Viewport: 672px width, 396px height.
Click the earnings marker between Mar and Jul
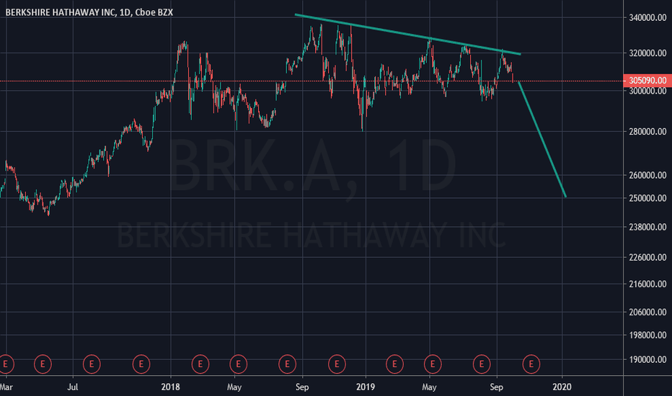pos(43,364)
